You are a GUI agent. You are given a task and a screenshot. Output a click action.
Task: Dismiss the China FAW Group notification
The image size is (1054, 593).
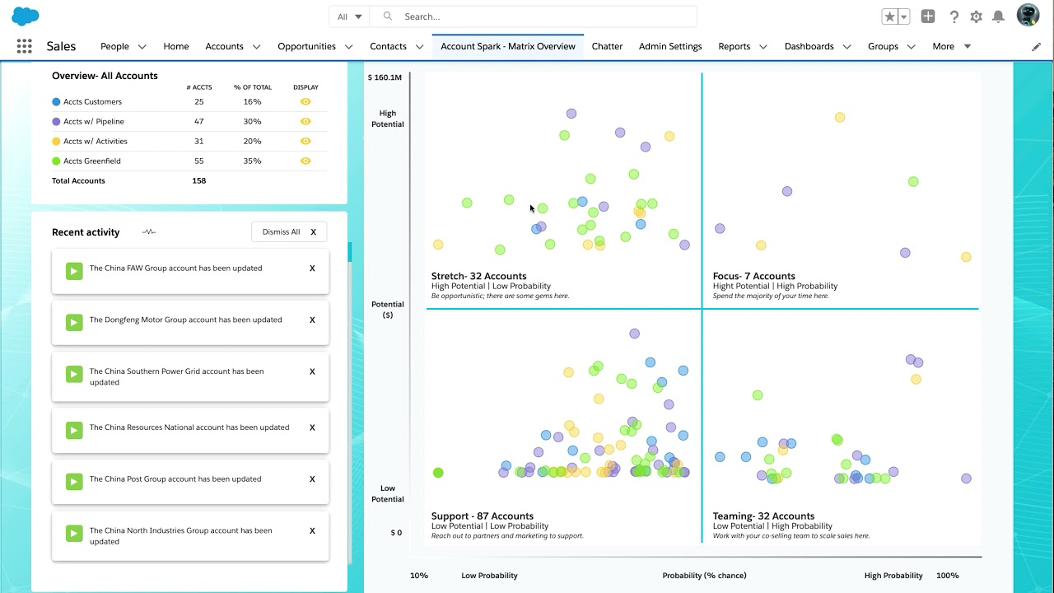(312, 268)
